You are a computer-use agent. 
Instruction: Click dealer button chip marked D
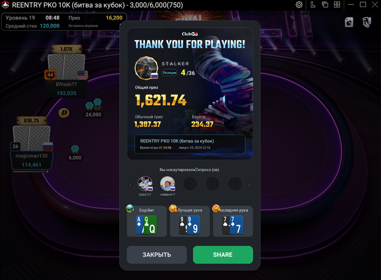[x=64, y=113]
